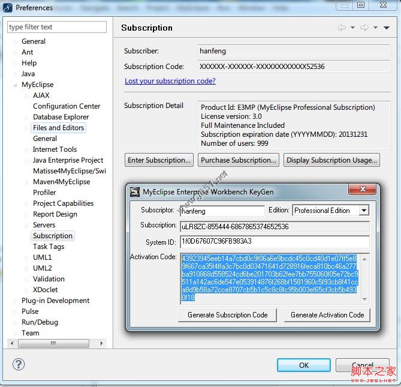Click the Subscription Detail text box
401x387 pixels.
[x=294, y=125]
